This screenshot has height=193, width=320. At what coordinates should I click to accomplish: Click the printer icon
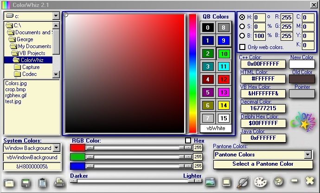pos(59,182)
